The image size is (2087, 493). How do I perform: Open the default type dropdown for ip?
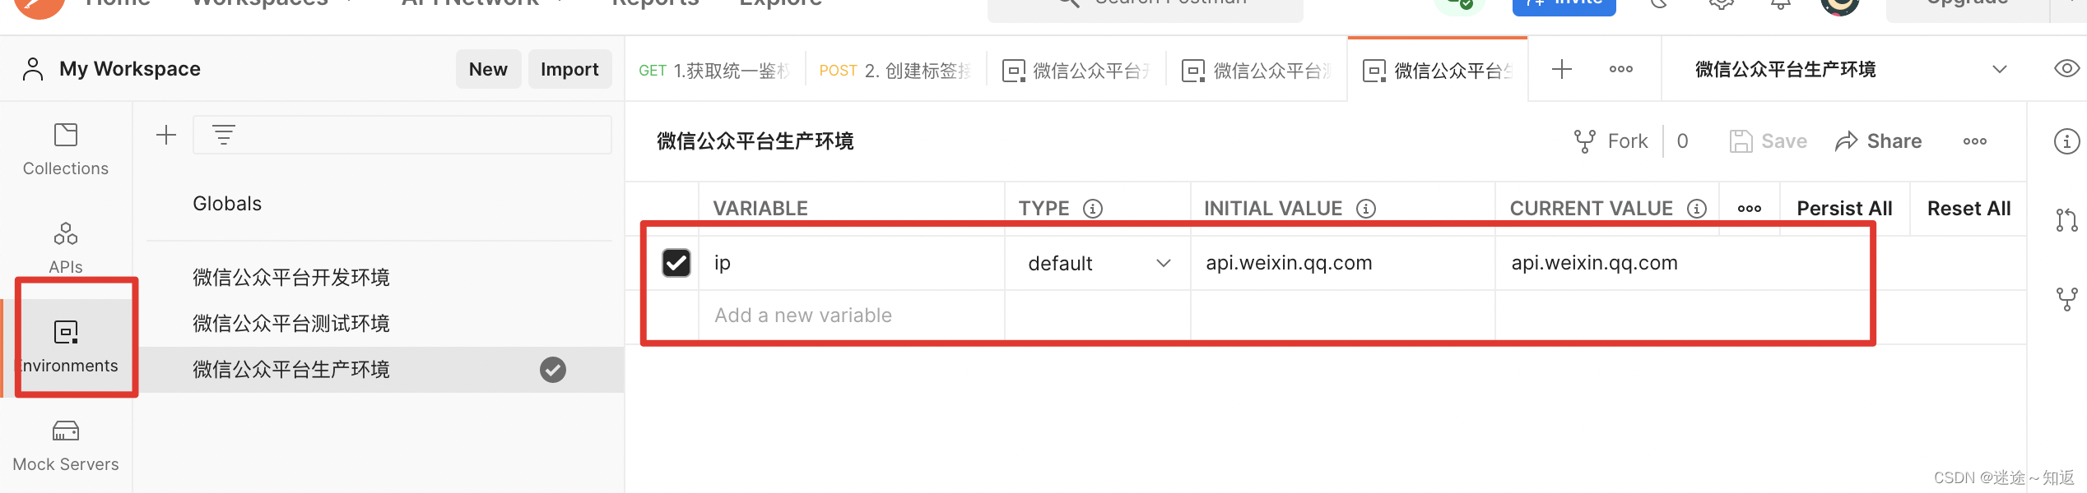click(x=1098, y=263)
